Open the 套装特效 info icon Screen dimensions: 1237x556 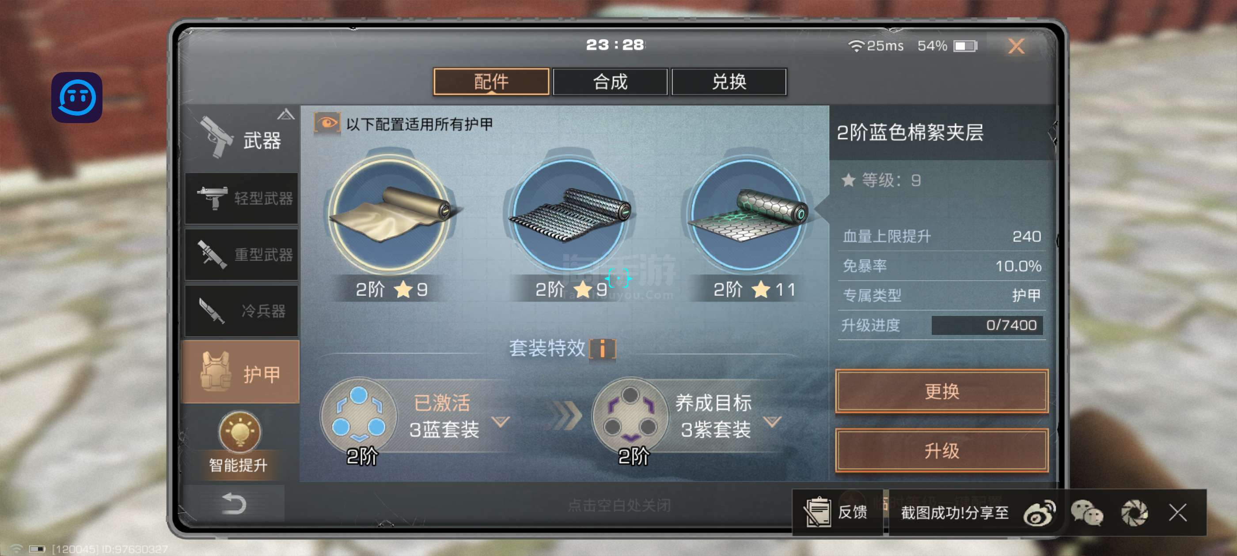click(602, 348)
